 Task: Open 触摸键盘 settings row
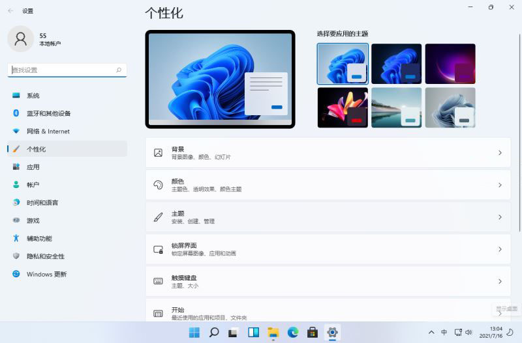click(x=328, y=281)
